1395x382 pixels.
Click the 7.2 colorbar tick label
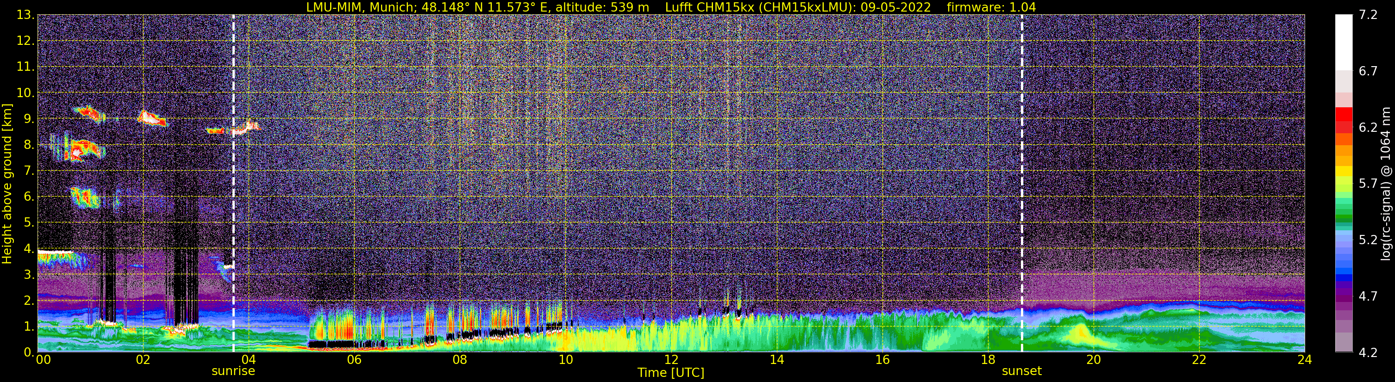pos(1368,15)
